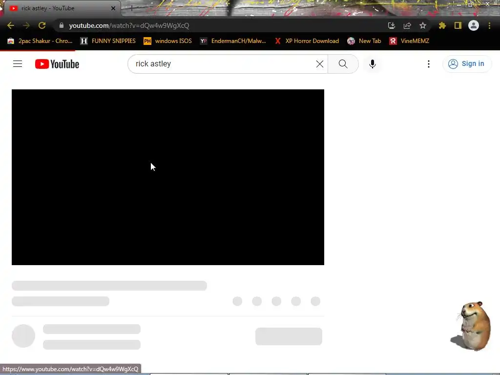Screen dimensions: 500x375
Task: Open 2pac Shakur bookmark
Action: tap(40, 41)
